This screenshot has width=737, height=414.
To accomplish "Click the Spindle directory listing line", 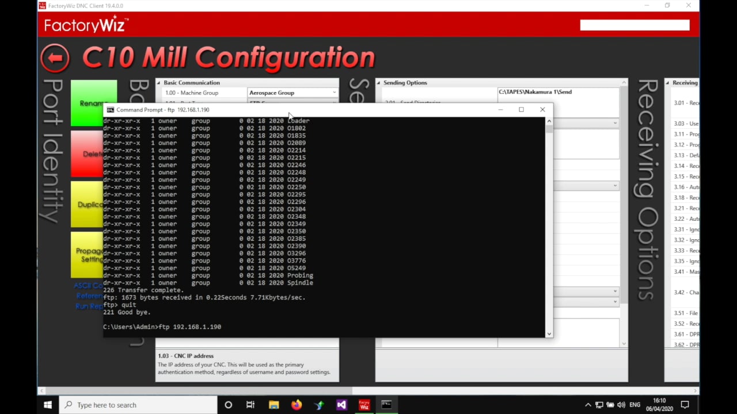I will (x=208, y=283).
